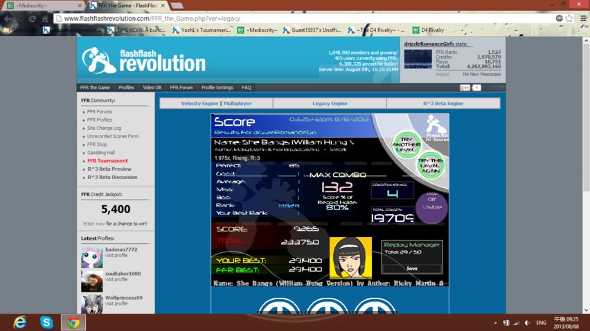Click ENG language indicator
The image size is (590, 331).
[541, 323]
